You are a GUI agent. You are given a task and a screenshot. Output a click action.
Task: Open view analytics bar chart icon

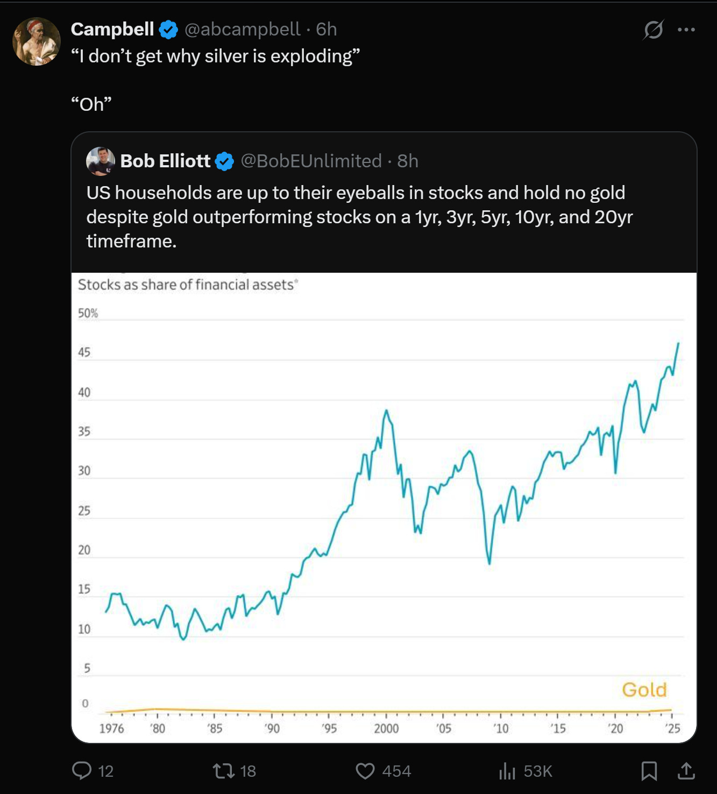click(507, 771)
